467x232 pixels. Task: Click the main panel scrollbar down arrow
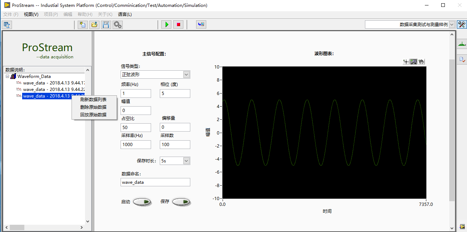pos(452,228)
